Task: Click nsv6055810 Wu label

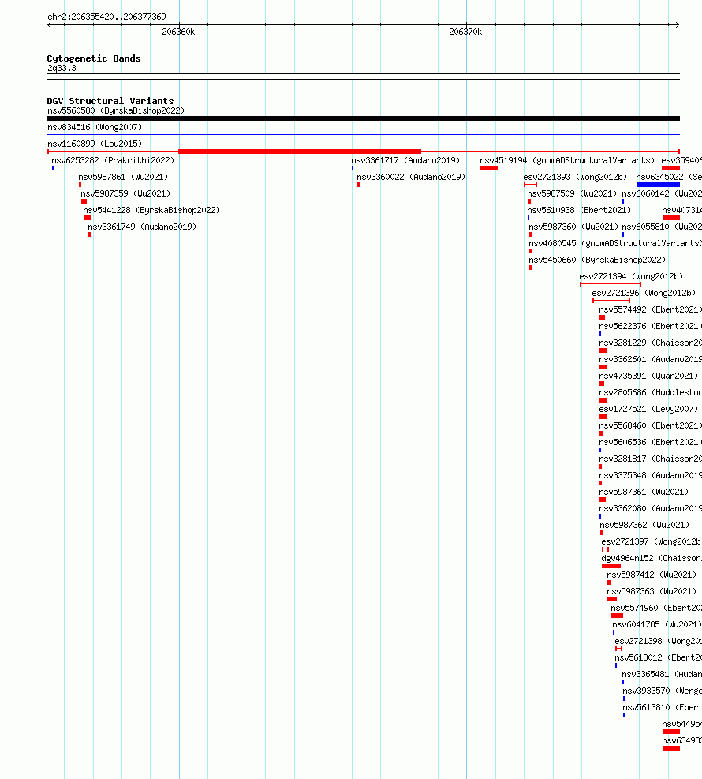Action: pos(662,227)
